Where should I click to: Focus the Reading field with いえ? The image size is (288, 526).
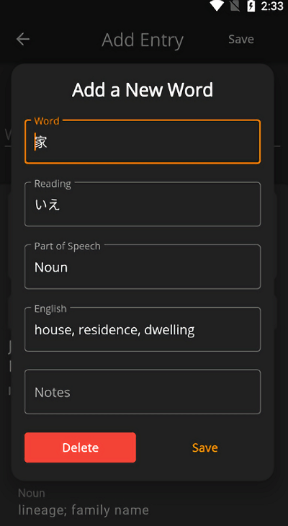143,205
